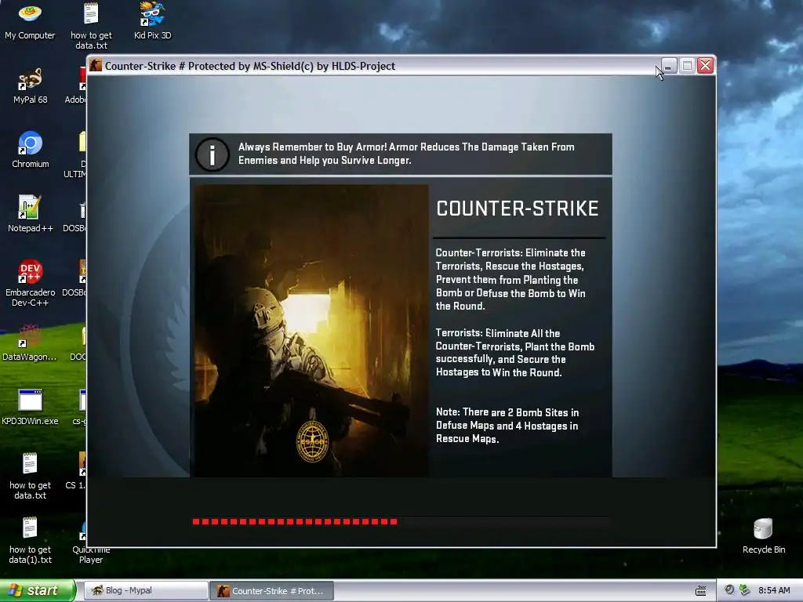Click the speaker volume tray icon
Image resolution: width=803 pixels, height=602 pixels.
tap(729, 590)
